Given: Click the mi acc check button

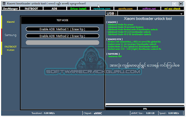Looking at the screenshot, I should click(x=172, y=8).
